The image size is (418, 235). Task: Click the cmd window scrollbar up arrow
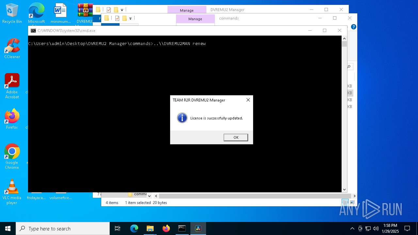pyautogui.click(x=344, y=38)
